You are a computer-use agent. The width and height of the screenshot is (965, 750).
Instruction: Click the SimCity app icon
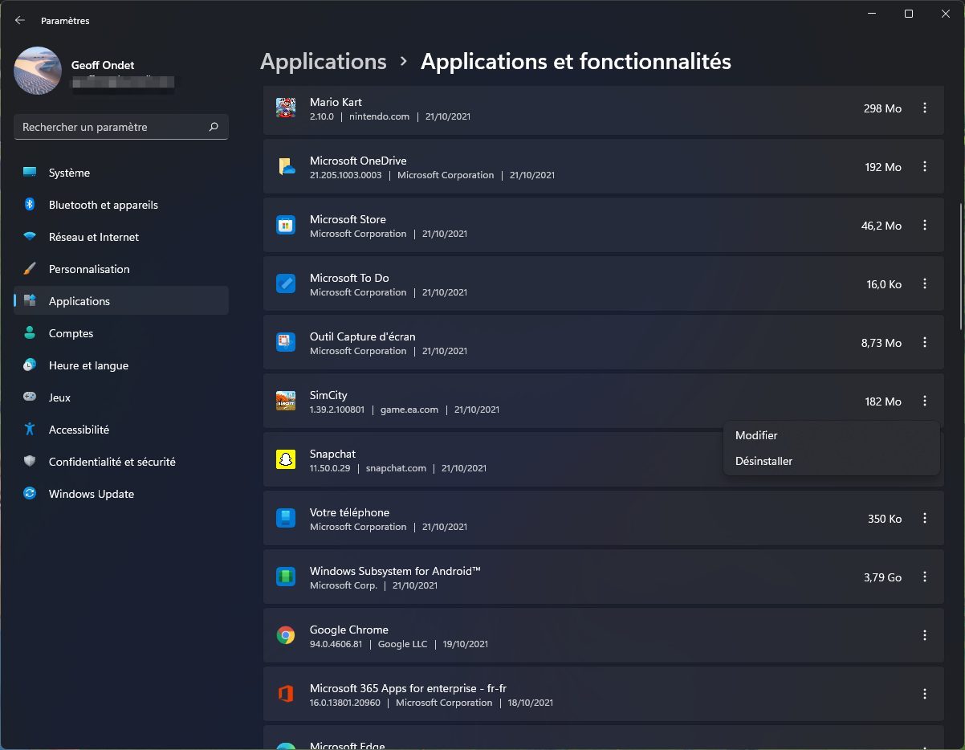point(285,401)
